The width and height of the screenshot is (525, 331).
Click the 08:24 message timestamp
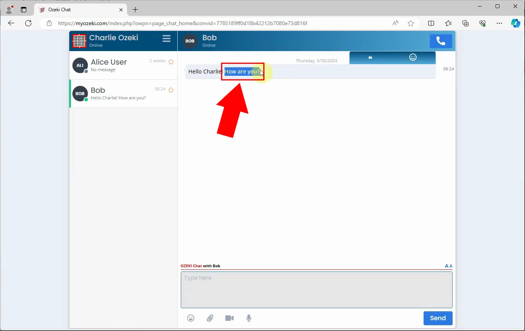tap(448, 69)
